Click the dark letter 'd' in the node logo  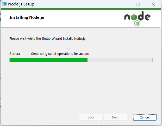tap(141, 15)
